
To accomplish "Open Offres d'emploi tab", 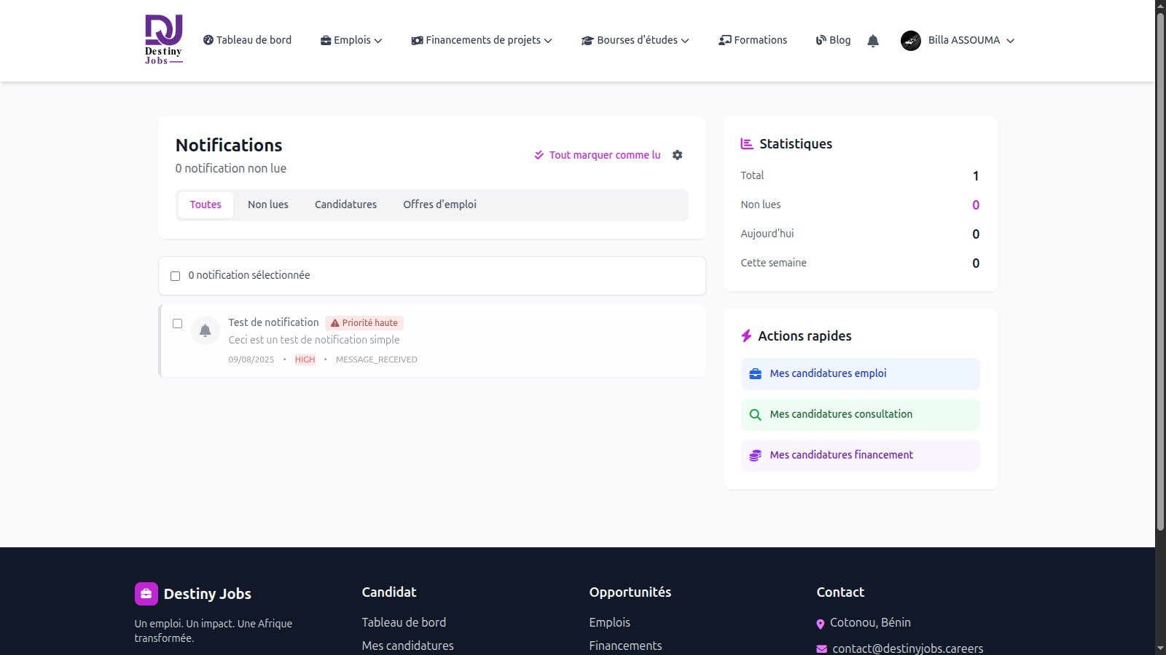I will click(440, 205).
